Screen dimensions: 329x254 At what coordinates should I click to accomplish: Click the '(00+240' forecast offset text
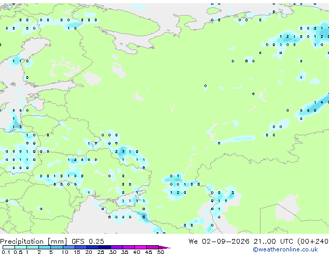coord(313,242)
